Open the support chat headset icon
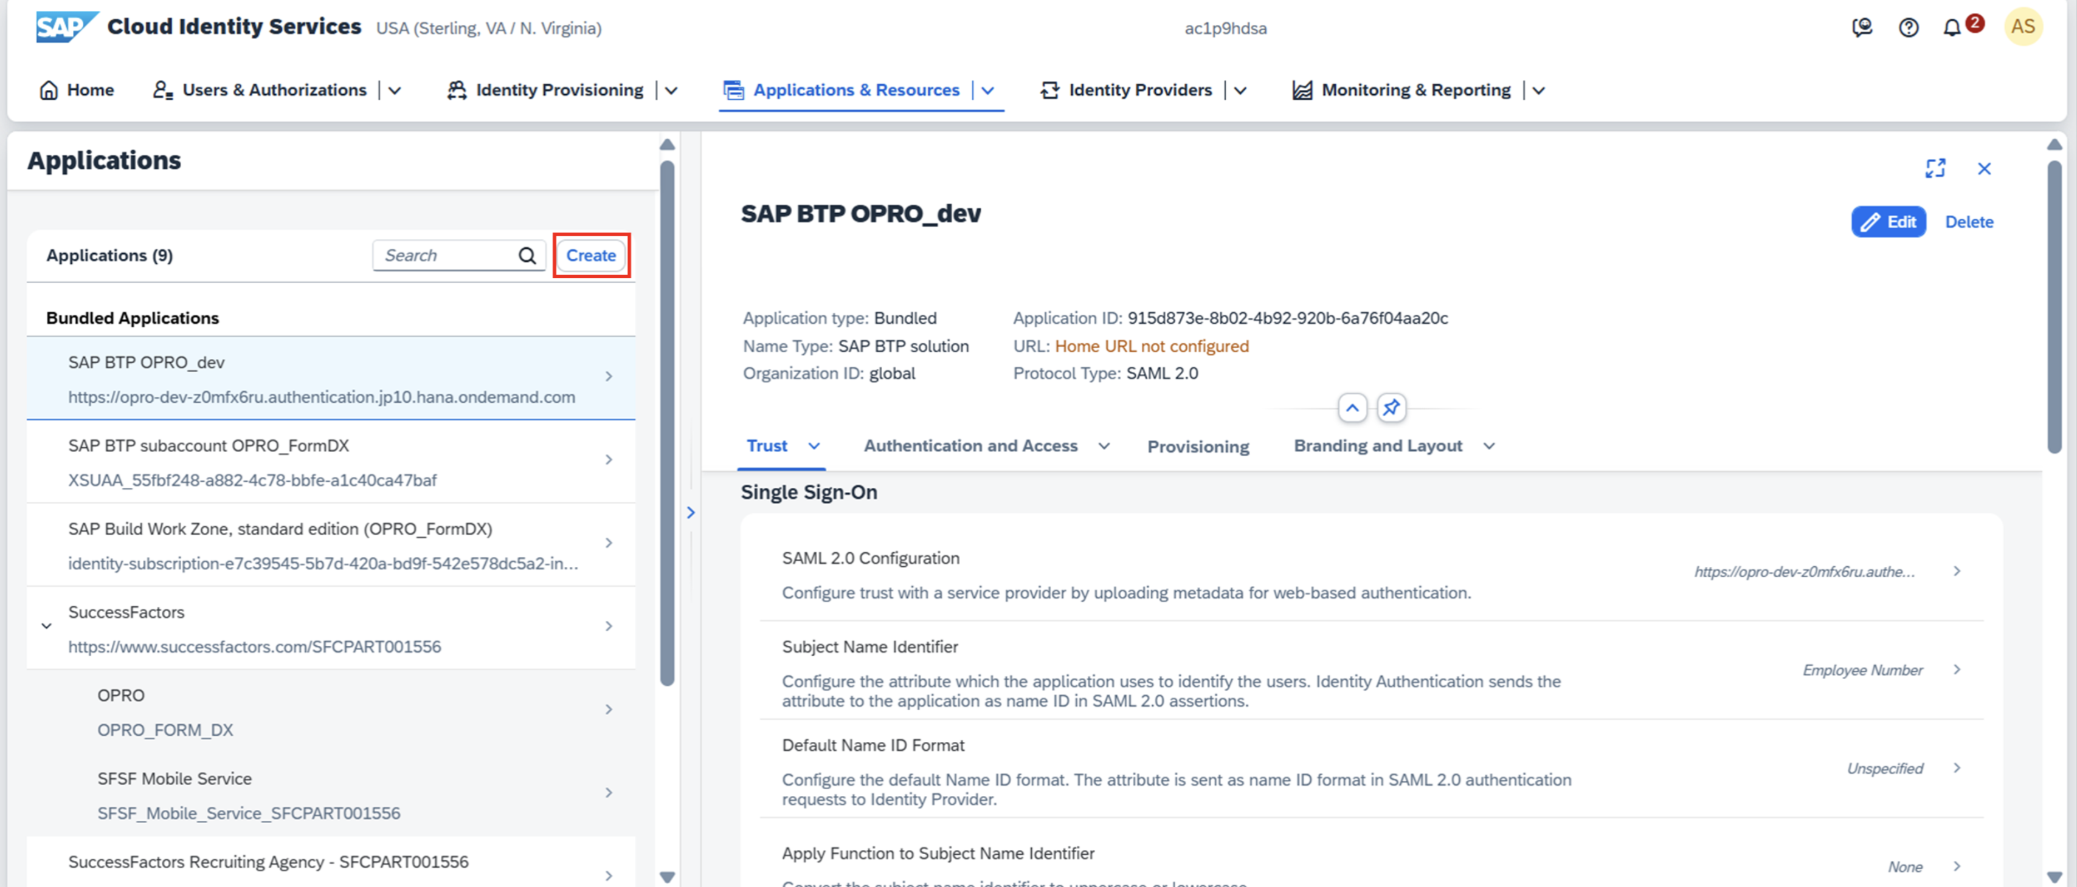 (1862, 28)
